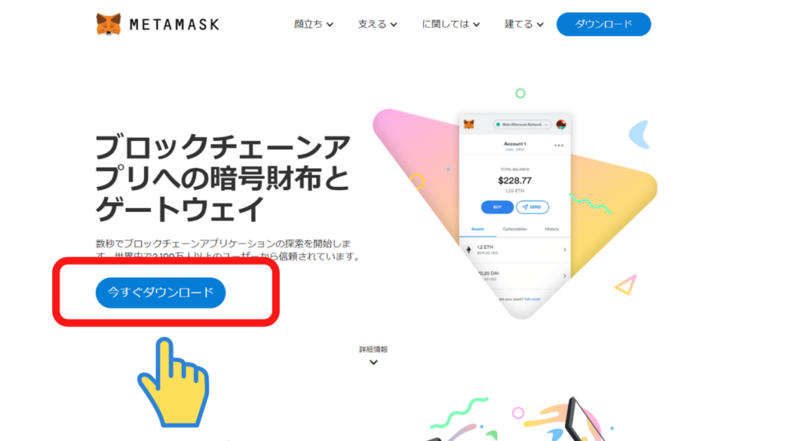Image resolution: width=785 pixels, height=441 pixels.
Task: Click the small fox icon in wallet mockup
Action: (468, 124)
